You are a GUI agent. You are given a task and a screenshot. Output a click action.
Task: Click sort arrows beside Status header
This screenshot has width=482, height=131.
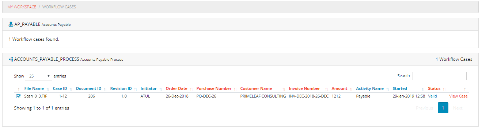click(x=444, y=89)
